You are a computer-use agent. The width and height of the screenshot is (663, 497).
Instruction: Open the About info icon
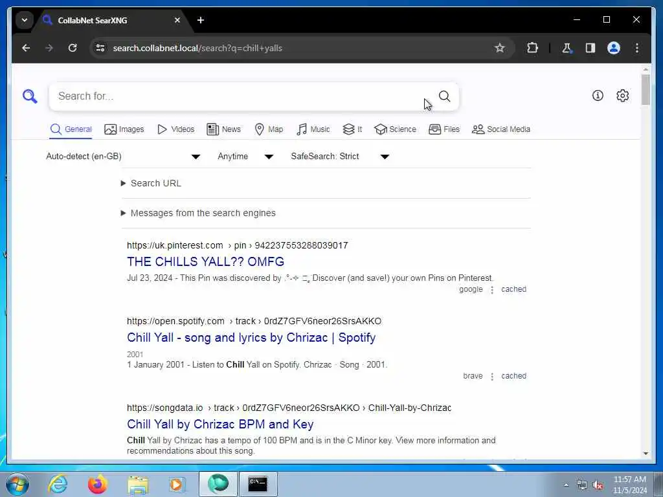click(x=598, y=96)
